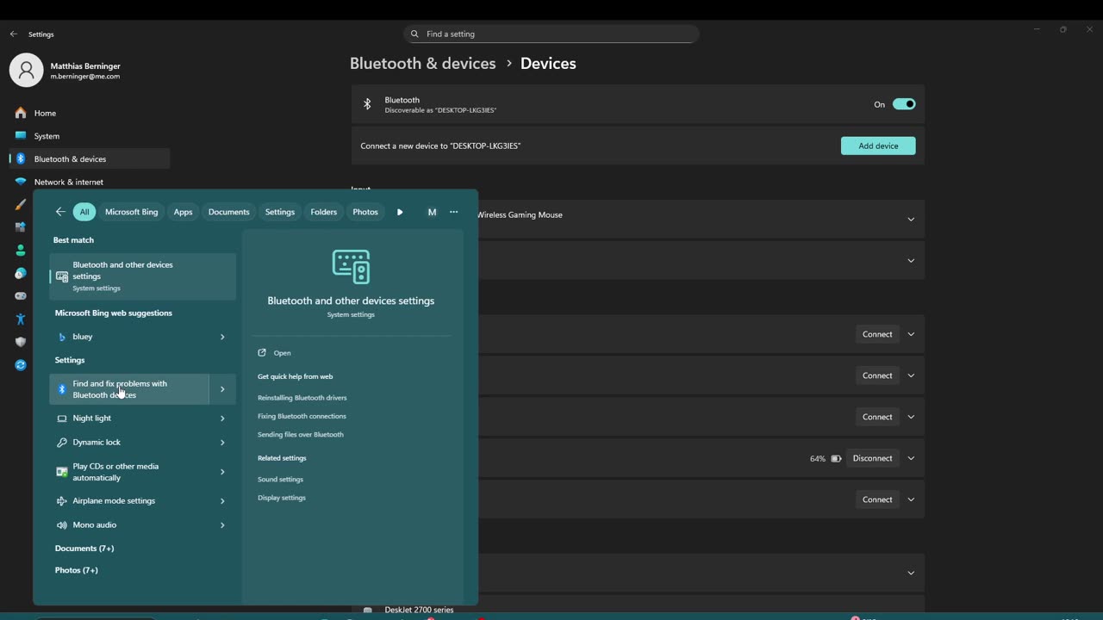This screenshot has height=620, width=1103.
Task: Select Best match Bluetooth devices settings result
Action: click(143, 276)
